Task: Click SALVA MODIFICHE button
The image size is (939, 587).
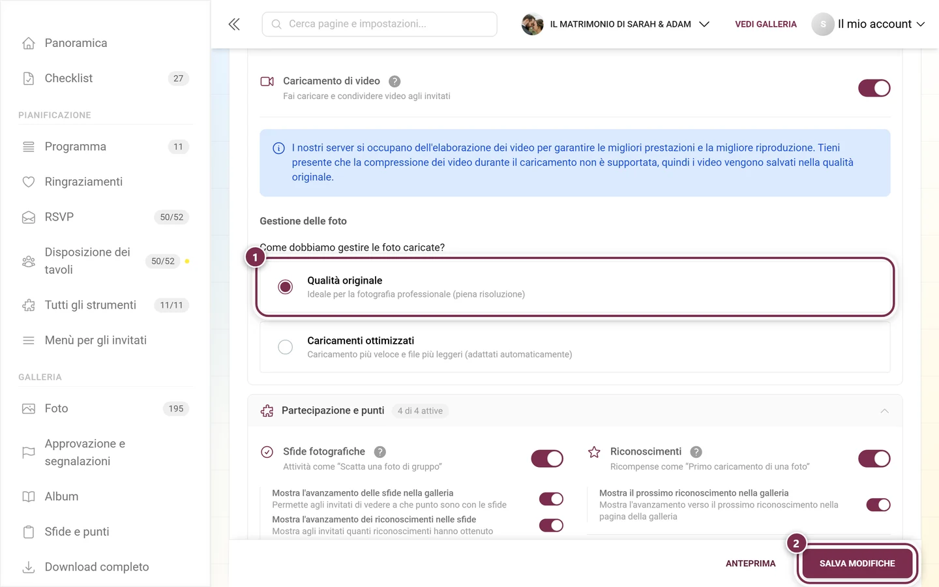Action: (x=857, y=564)
